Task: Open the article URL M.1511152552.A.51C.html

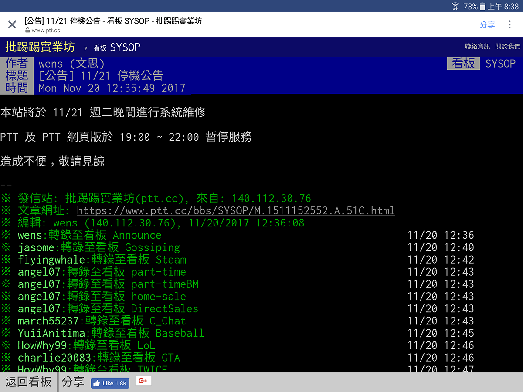Action: (236, 211)
